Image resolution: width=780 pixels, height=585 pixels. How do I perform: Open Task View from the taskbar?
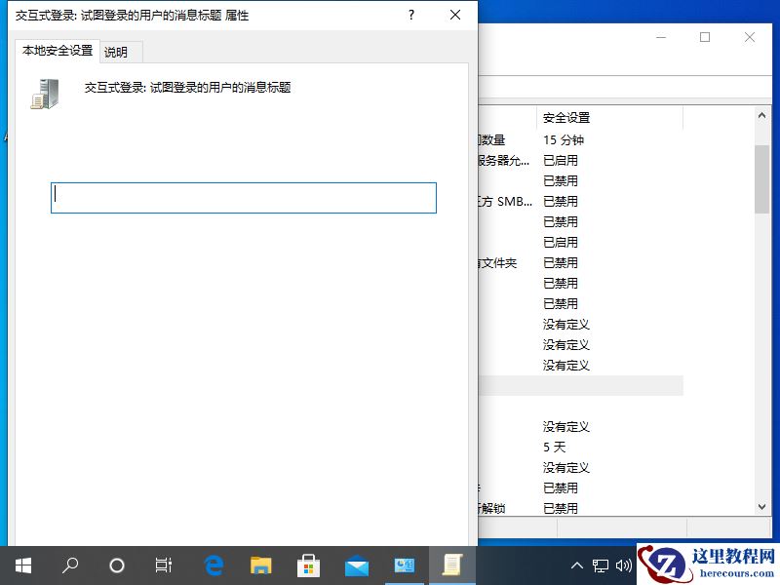click(x=163, y=565)
